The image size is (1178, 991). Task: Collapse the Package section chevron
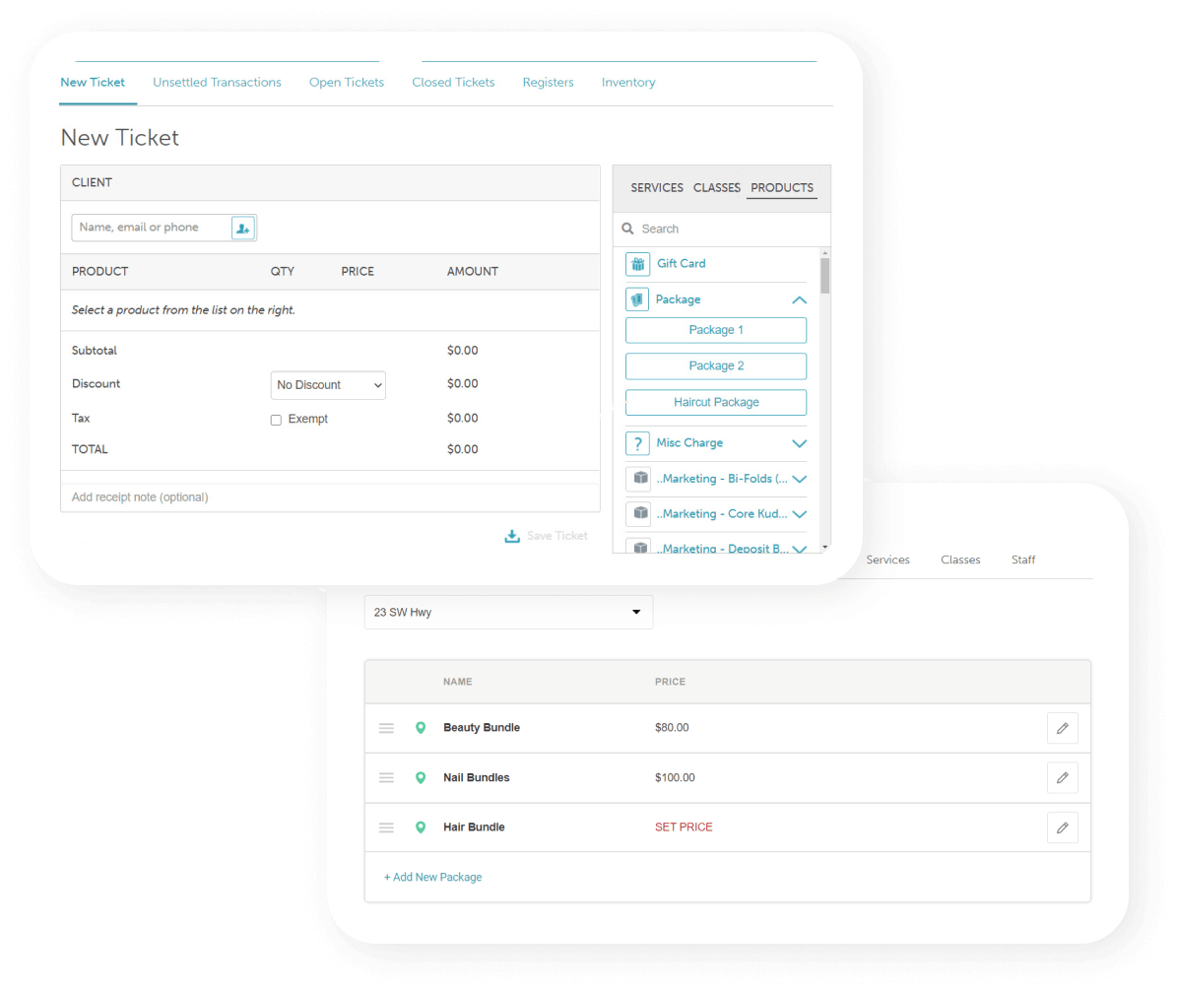tap(799, 299)
